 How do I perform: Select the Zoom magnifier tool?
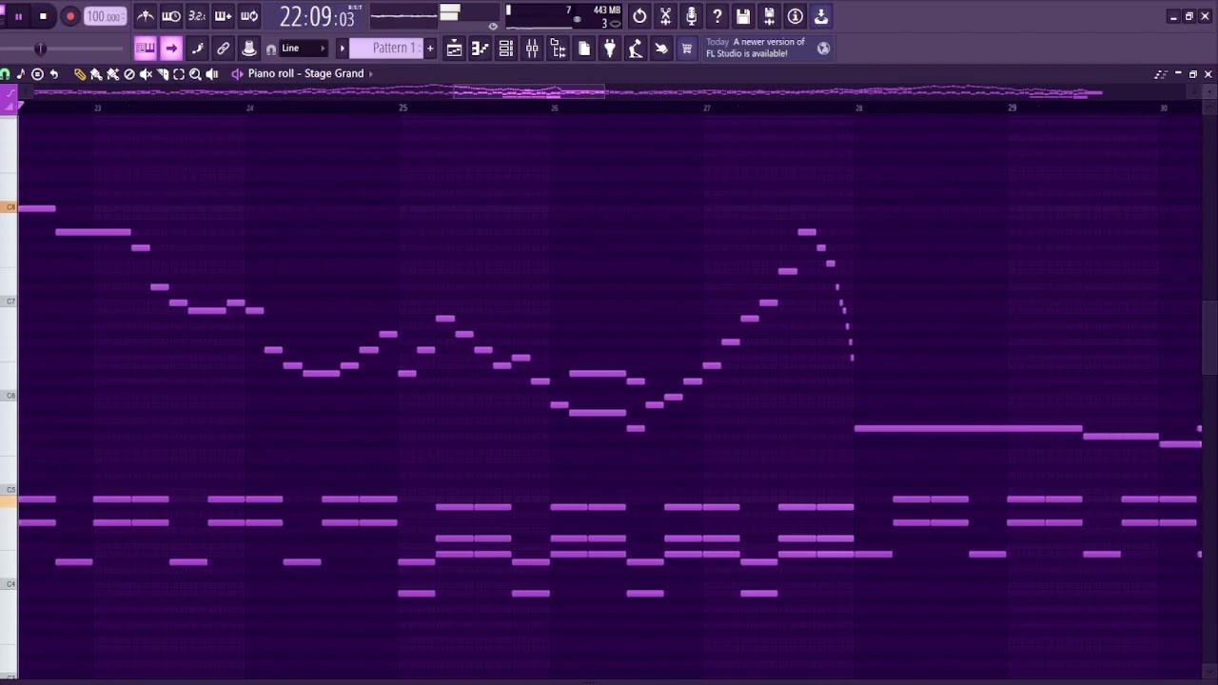tap(195, 74)
